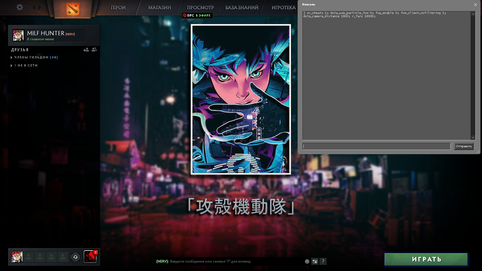Screen dimensions: 482x271
Task: Click the DPC В ЭФИРЕ badge
Action: (197, 15)
